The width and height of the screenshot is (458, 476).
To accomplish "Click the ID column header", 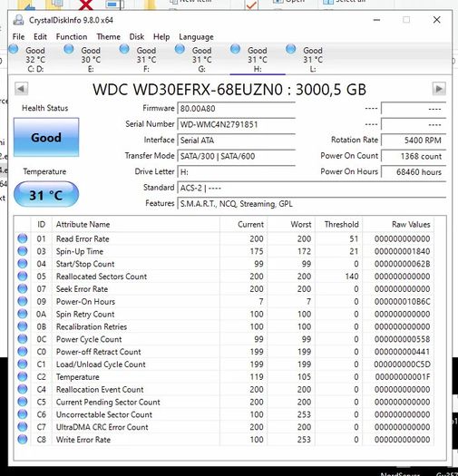I will pyautogui.click(x=42, y=224).
